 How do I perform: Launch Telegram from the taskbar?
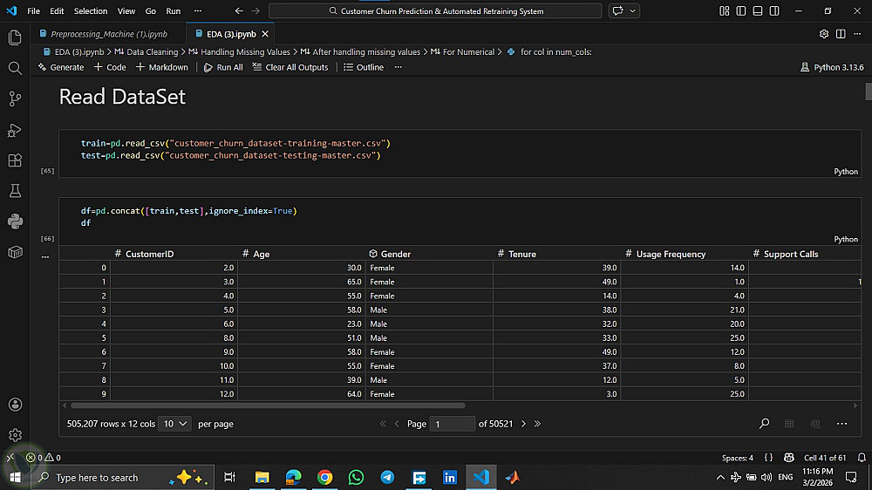pos(387,477)
